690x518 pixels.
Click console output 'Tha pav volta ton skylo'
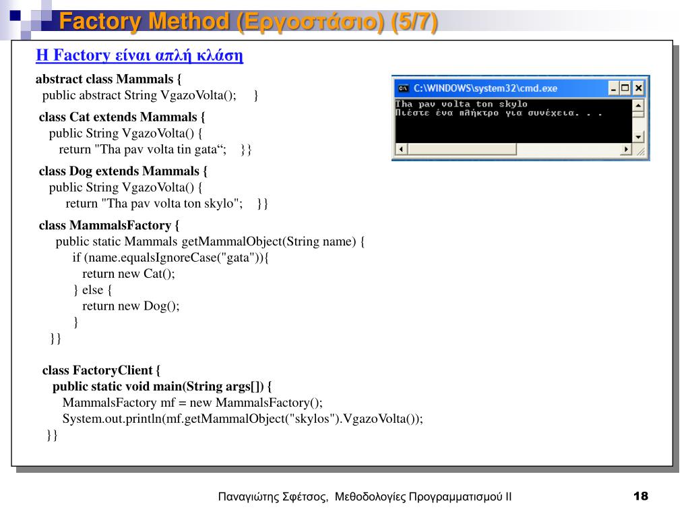coord(461,104)
